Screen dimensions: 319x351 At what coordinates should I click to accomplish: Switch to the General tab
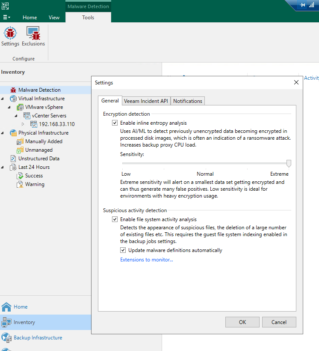point(110,101)
